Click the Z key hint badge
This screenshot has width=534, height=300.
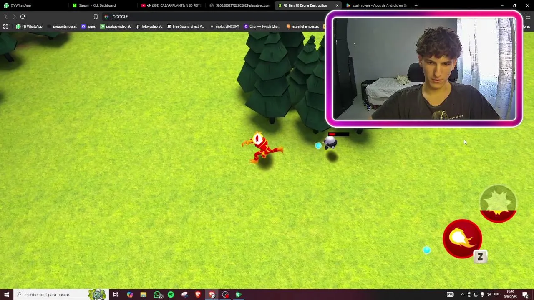point(480,257)
